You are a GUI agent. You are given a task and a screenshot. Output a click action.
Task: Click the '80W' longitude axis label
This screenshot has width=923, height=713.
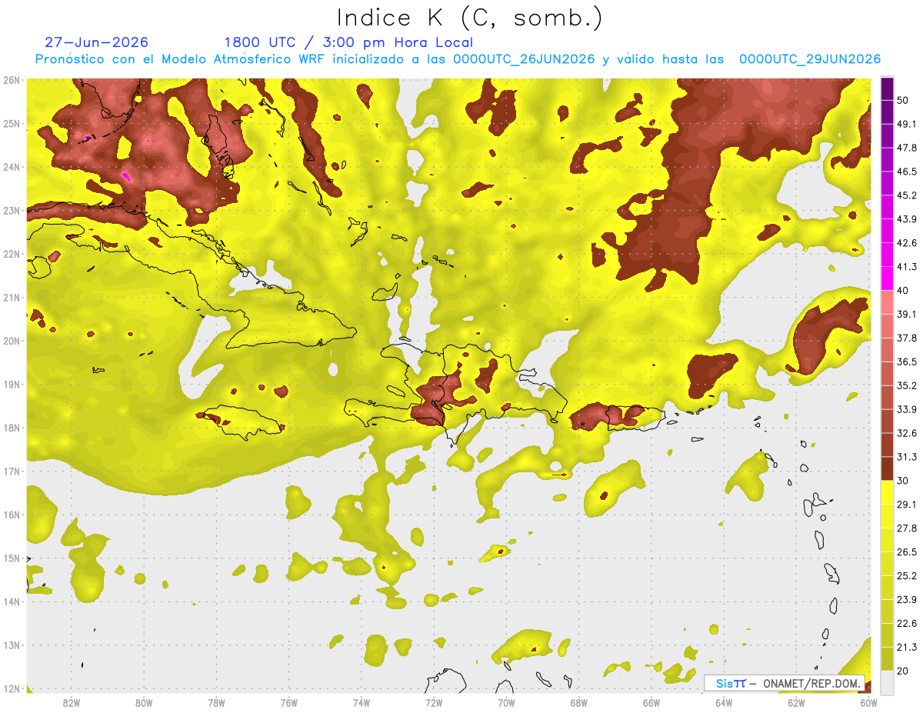pyautogui.click(x=144, y=703)
